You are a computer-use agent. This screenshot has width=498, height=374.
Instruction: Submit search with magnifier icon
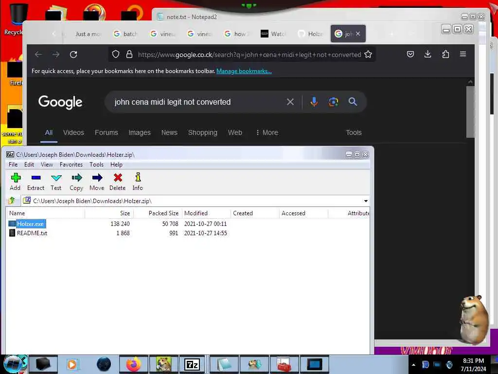[x=353, y=102]
